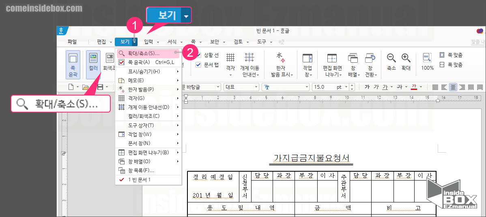Zoom out with the 축소 magnifier
Screen dimensions: 486x217
(391, 58)
